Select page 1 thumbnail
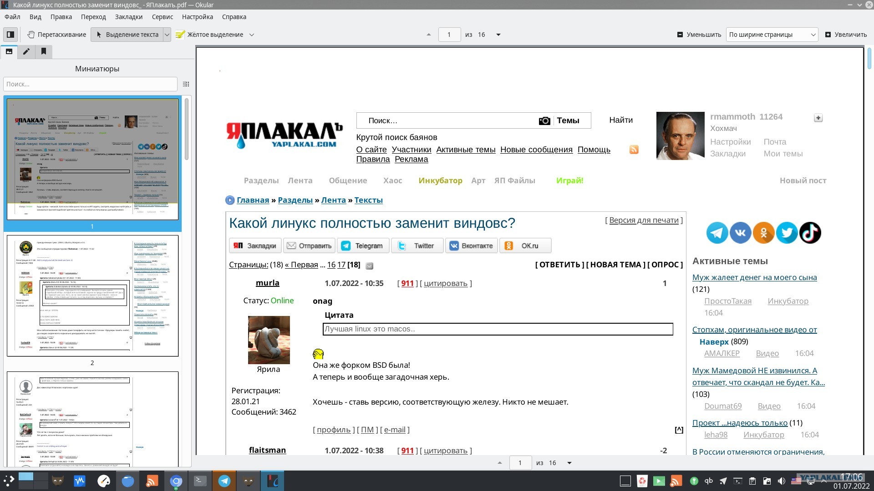The height and width of the screenshot is (491, 874). point(92,160)
